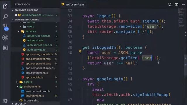Open the Search view in activity bar
The width and height of the screenshot is (187, 105).
point(5,16)
